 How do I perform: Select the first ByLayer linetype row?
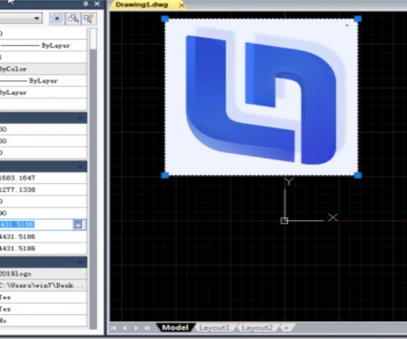coord(43,45)
